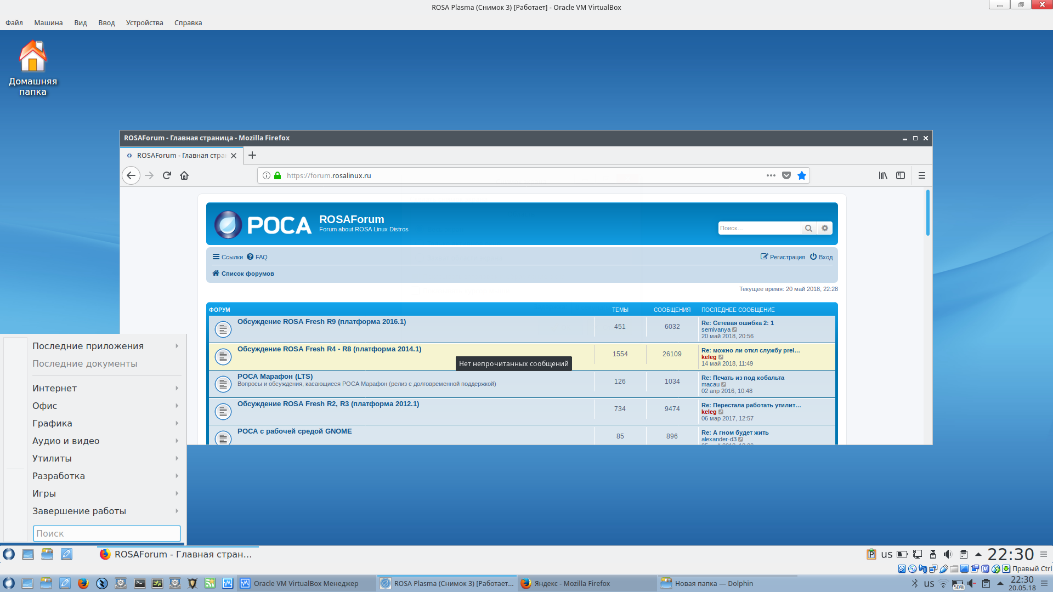Open Обсуждение ROSA Fresh R9 forum

pos(321,322)
